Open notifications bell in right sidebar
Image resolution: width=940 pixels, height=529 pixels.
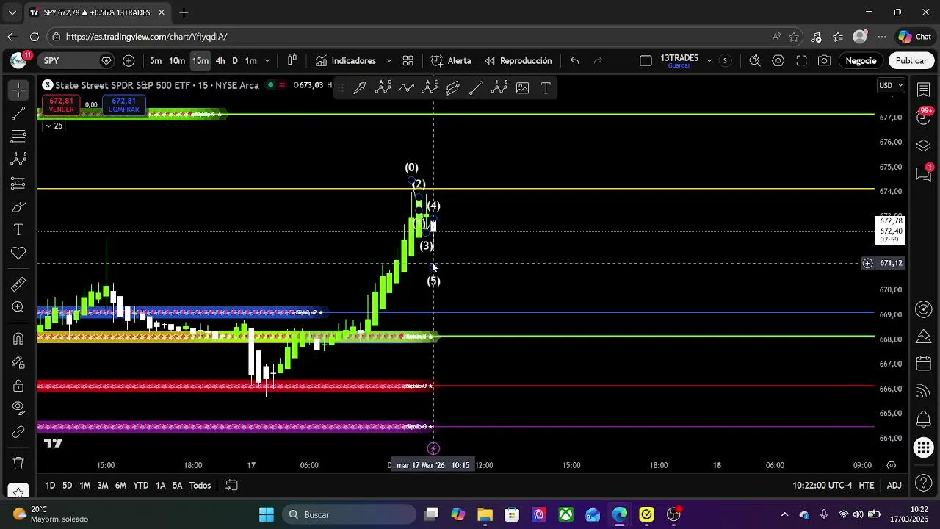(x=924, y=420)
